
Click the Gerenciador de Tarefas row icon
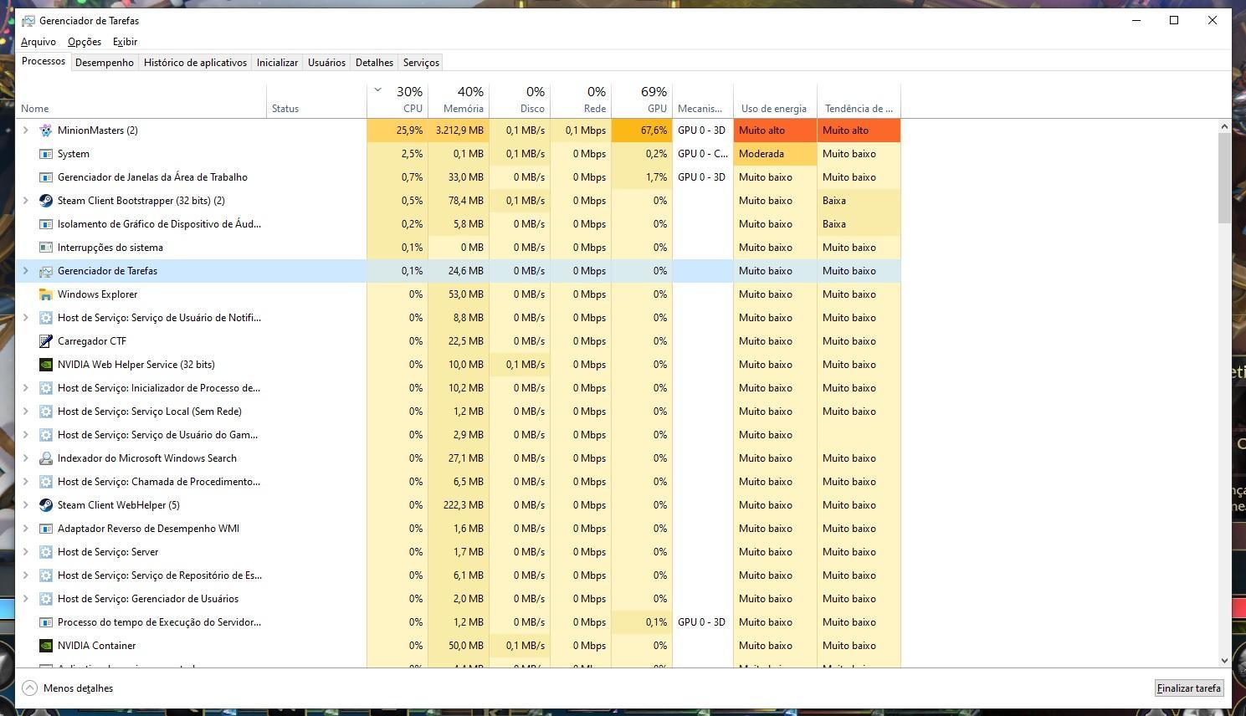[46, 271]
